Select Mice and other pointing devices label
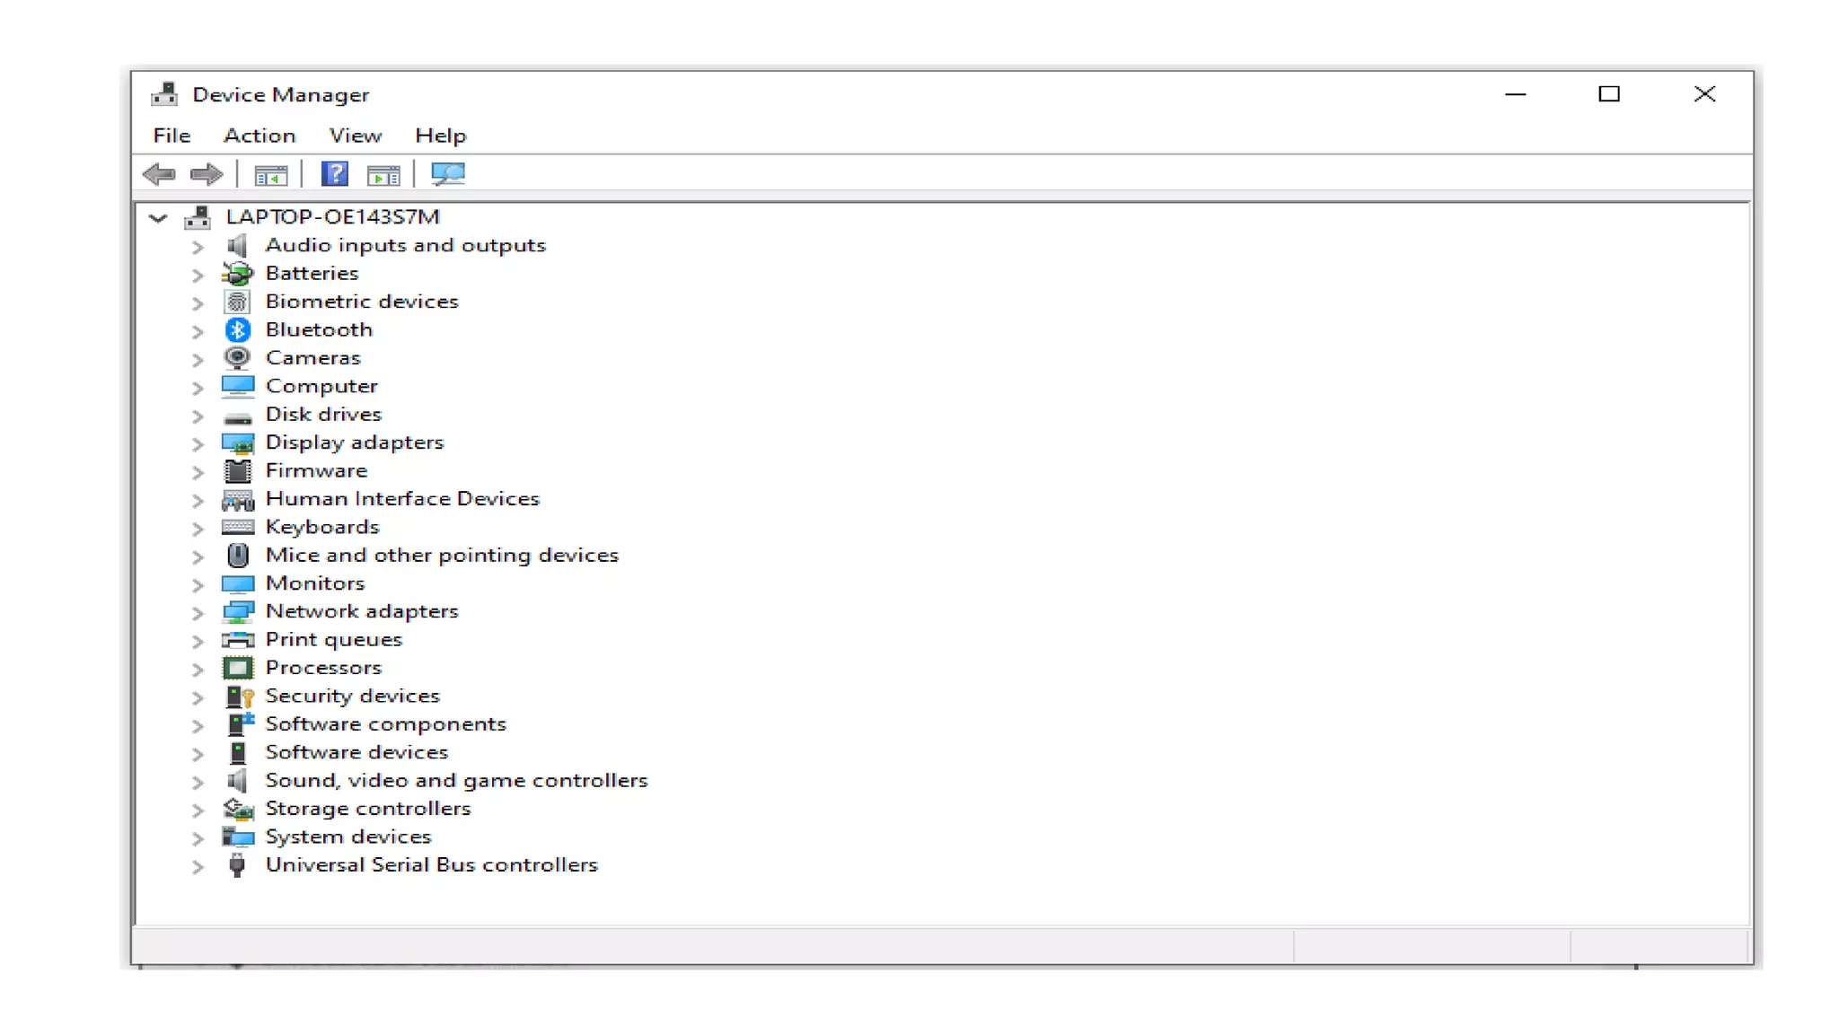The width and height of the screenshot is (1839, 1034). pos(442,556)
